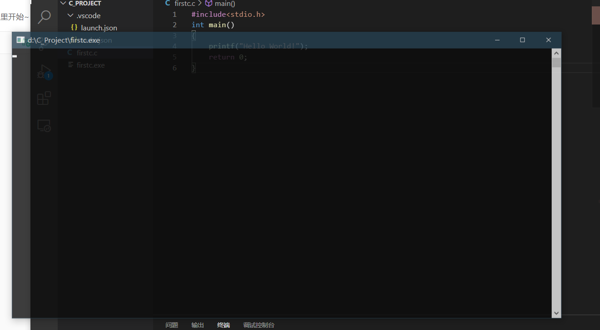
Task: Click the #include<stdio.h> code line
Action: (x=228, y=15)
